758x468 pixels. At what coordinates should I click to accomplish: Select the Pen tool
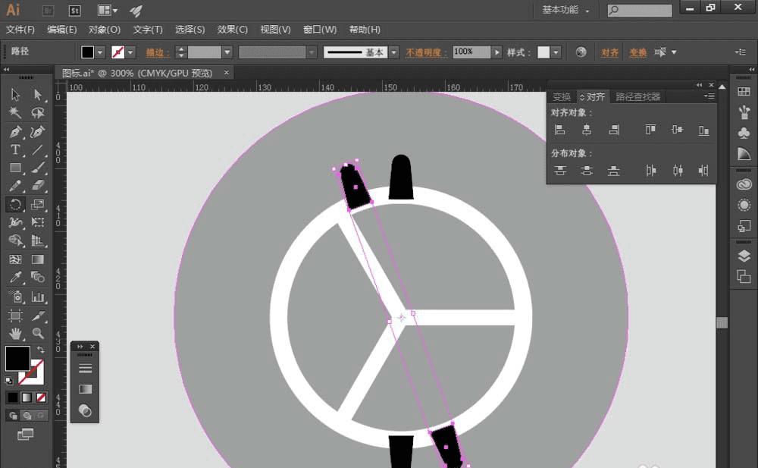click(x=15, y=132)
